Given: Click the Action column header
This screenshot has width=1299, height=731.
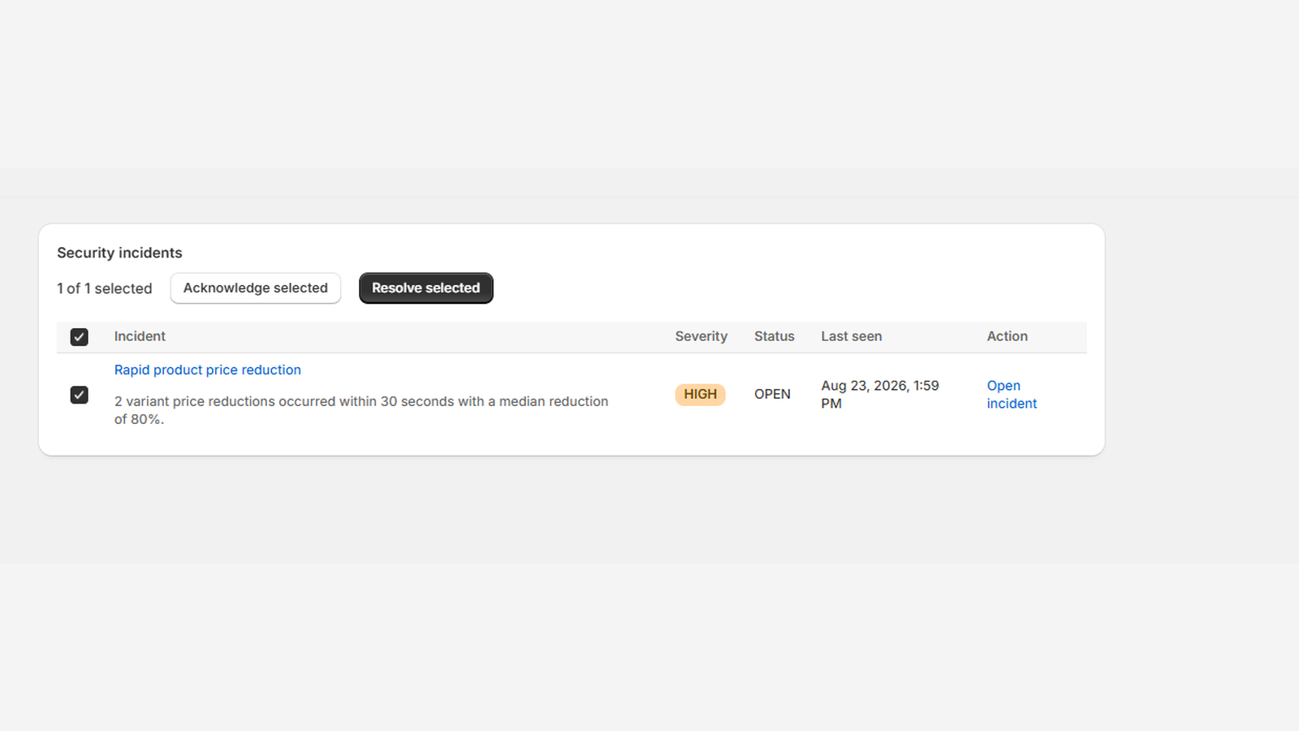Looking at the screenshot, I should point(1008,336).
